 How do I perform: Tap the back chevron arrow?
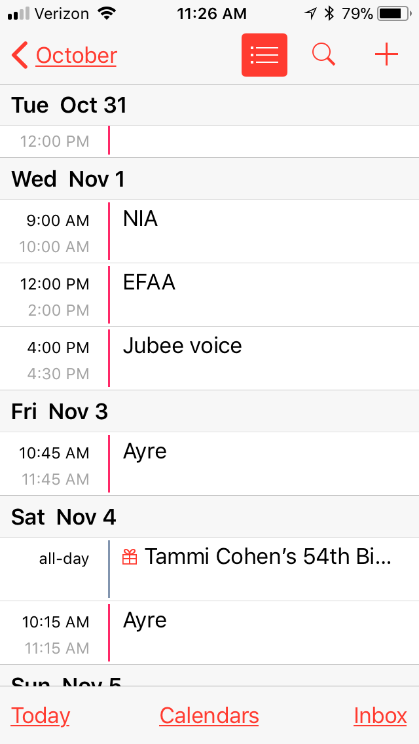20,56
